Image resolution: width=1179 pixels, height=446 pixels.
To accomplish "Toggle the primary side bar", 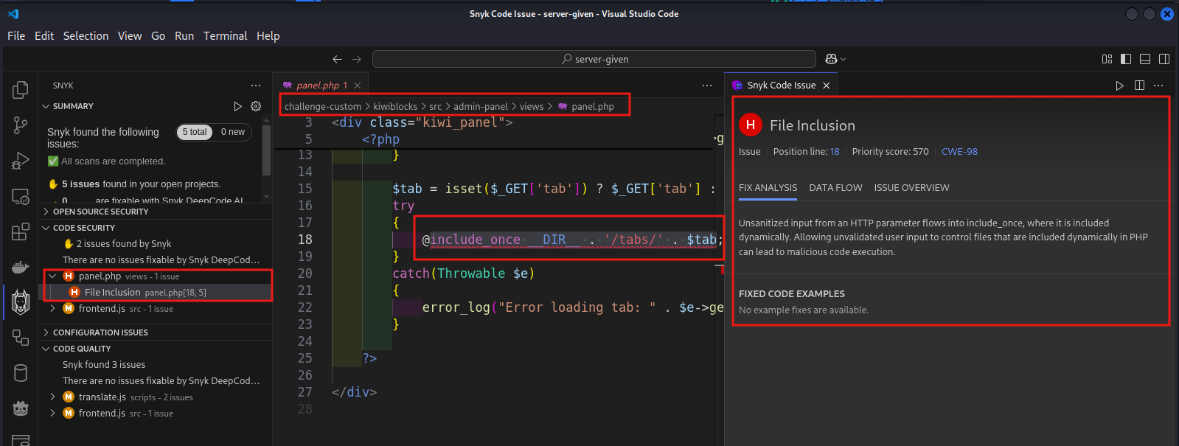I will coord(1126,59).
